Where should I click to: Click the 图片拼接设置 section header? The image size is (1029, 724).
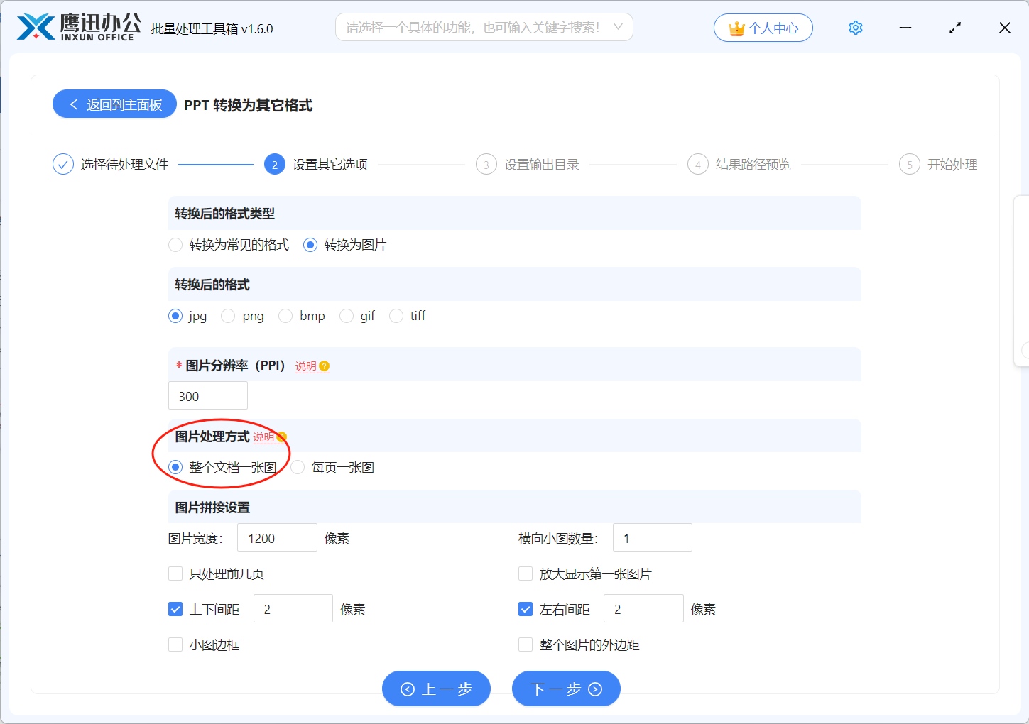tap(515, 507)
